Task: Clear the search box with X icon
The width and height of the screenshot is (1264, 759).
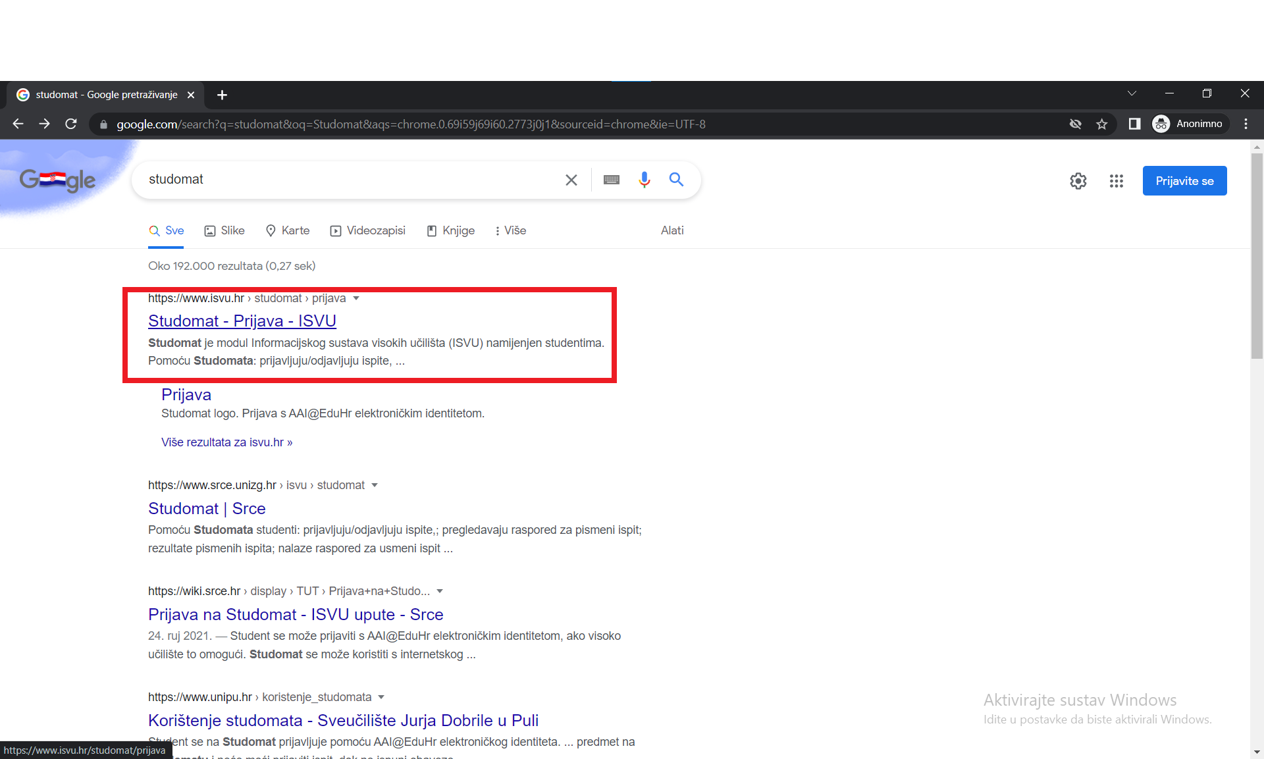Action: pyautogui.click(x=571, y=180)
